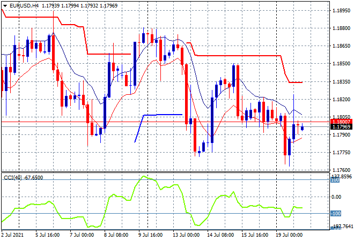Click the -197.7641 CCI scale minimum
Image resolution: width=354 pixels, height=241 pixels.
coord(342,227)
